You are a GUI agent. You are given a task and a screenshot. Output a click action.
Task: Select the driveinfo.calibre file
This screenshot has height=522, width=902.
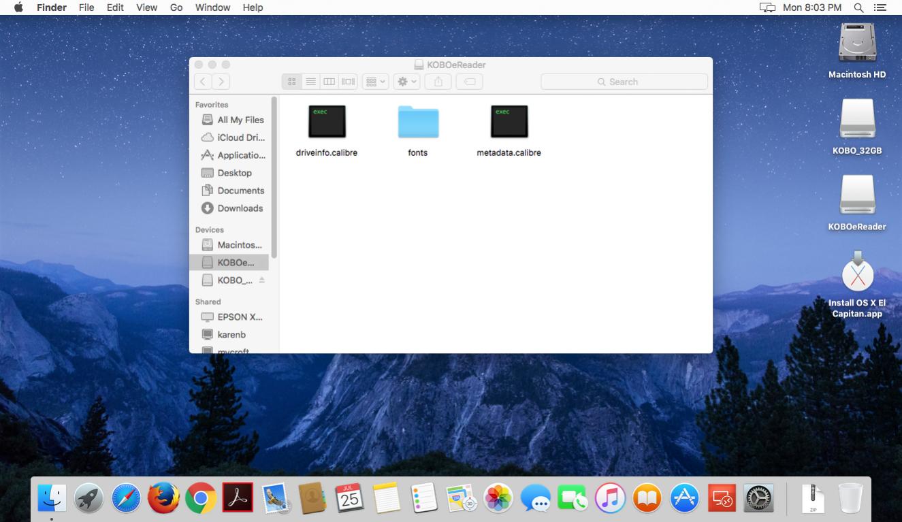(x=327, y=131)
